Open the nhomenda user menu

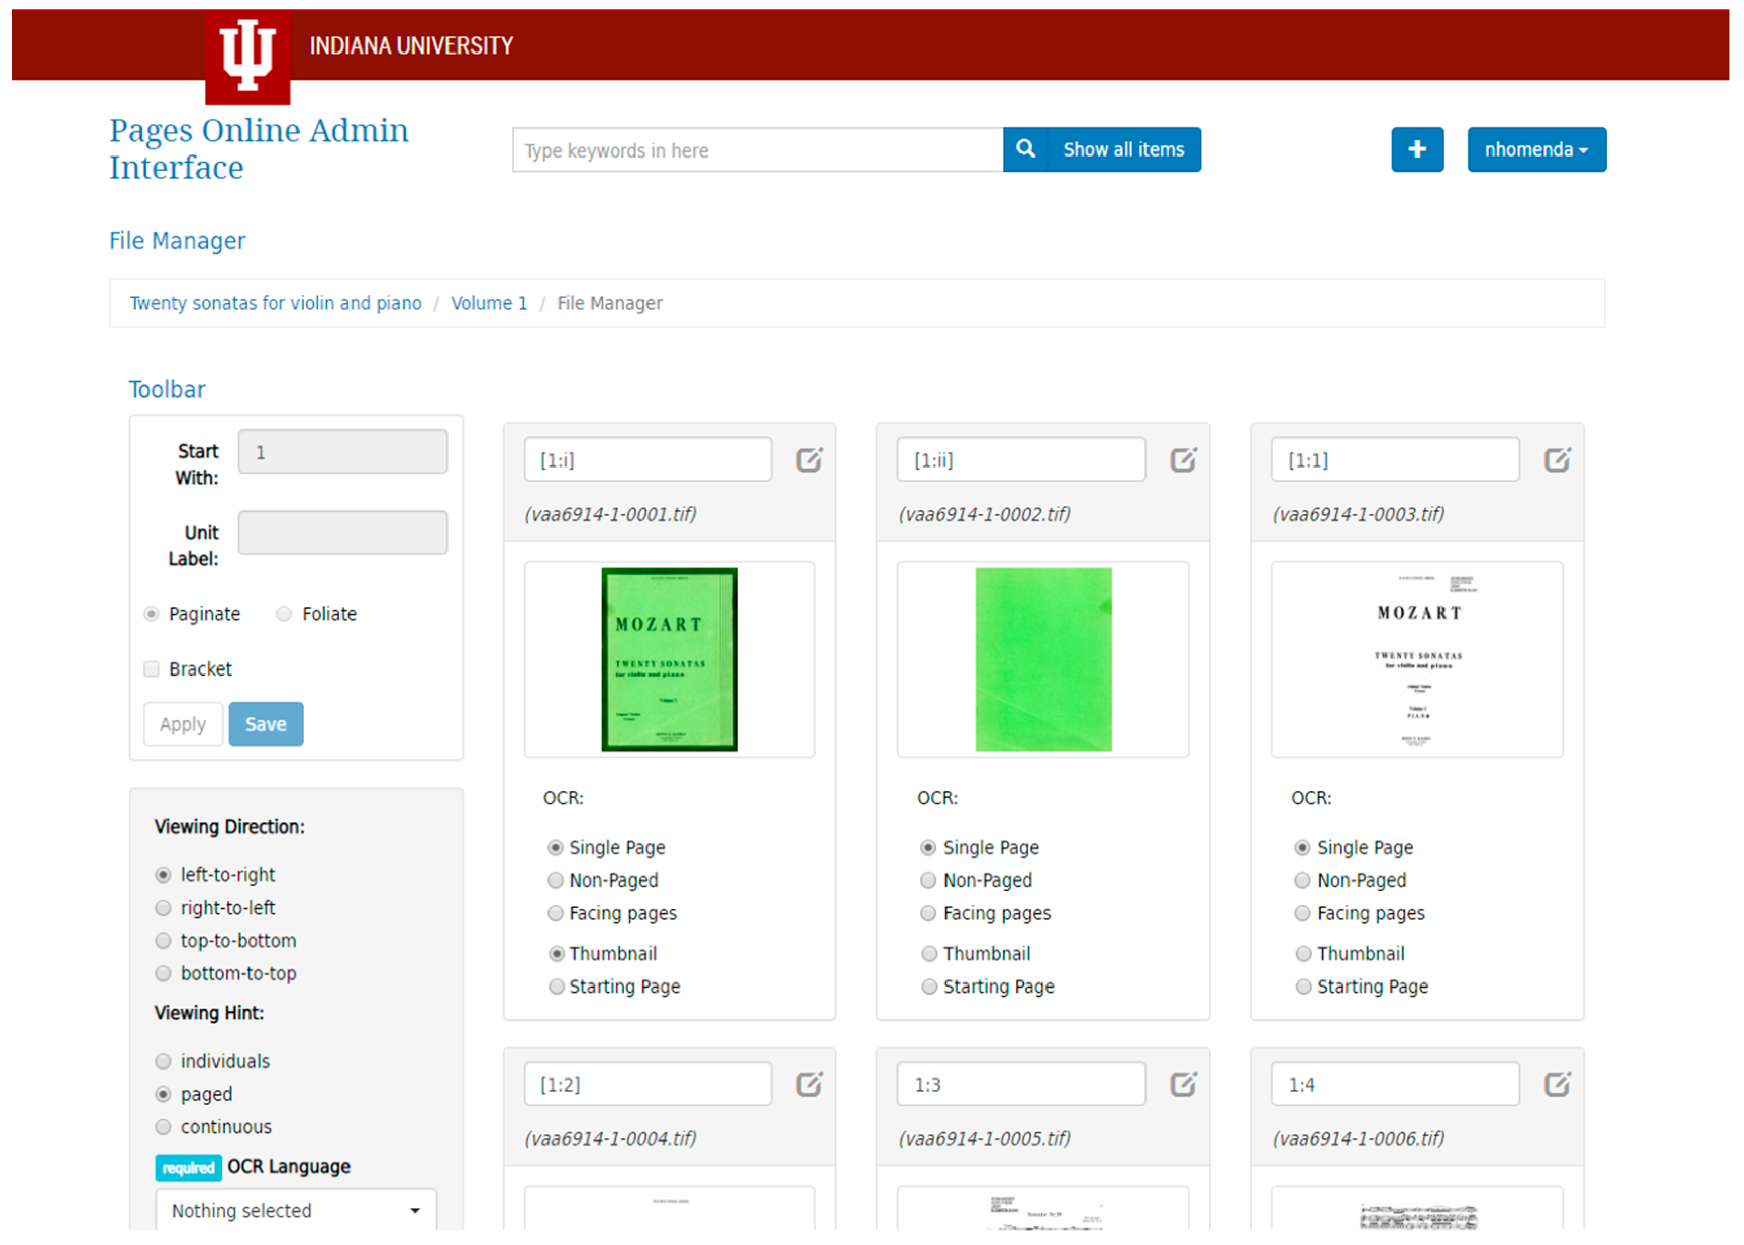[x=1535, y=149]
